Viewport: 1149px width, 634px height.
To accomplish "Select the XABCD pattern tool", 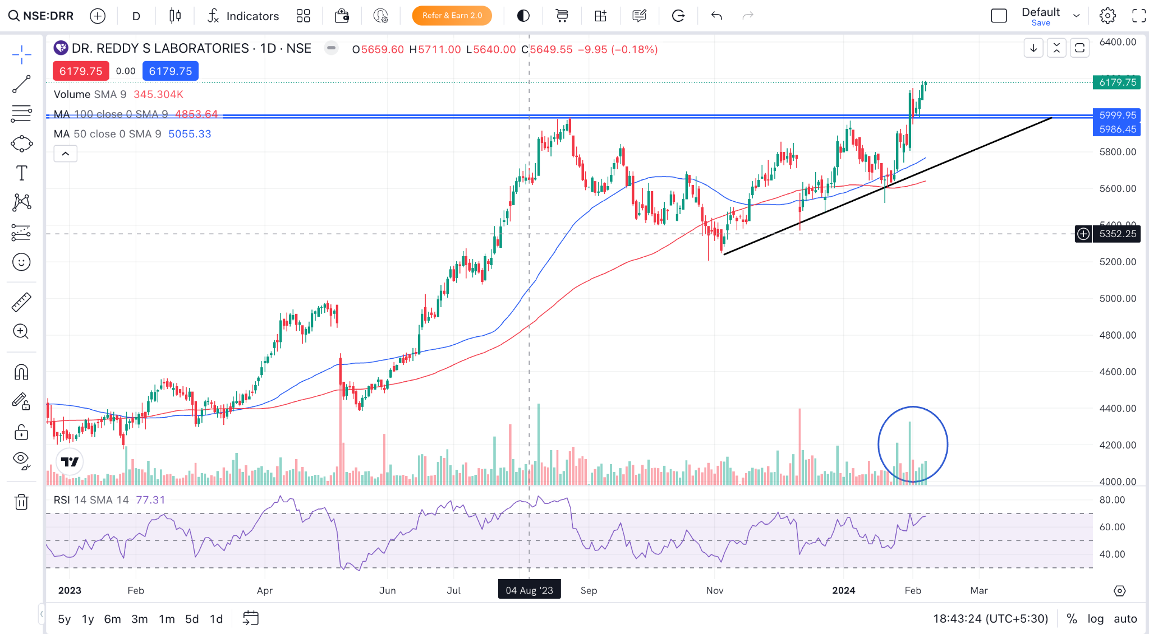I will coord(21,202).
